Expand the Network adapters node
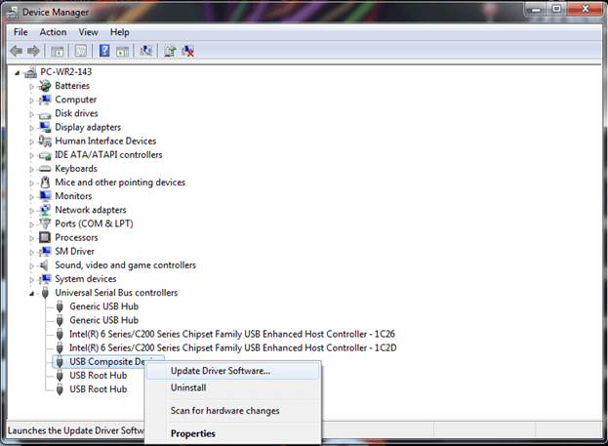This screenshot has width=608, height=446. click(32, 211)
